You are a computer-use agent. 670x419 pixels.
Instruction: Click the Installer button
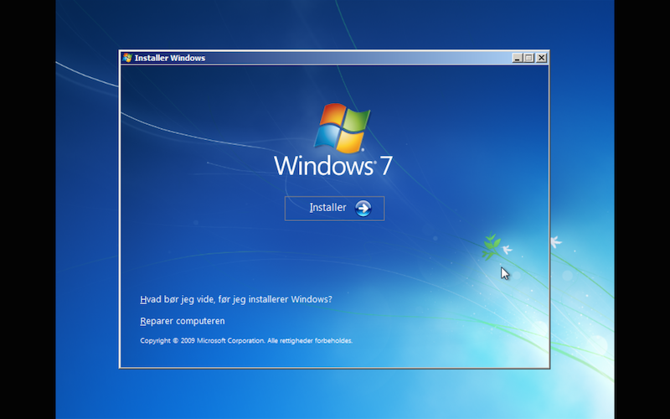[334, 208]
